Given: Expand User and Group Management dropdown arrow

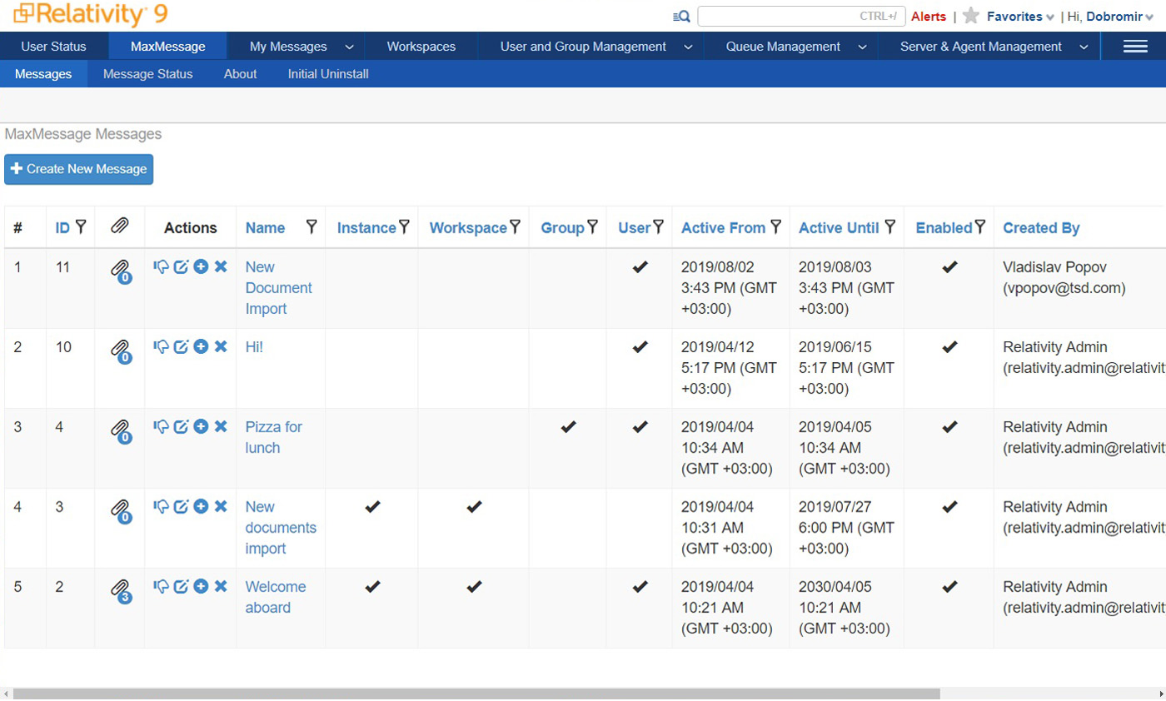Looking at the screenshot, I should (688, 47).
